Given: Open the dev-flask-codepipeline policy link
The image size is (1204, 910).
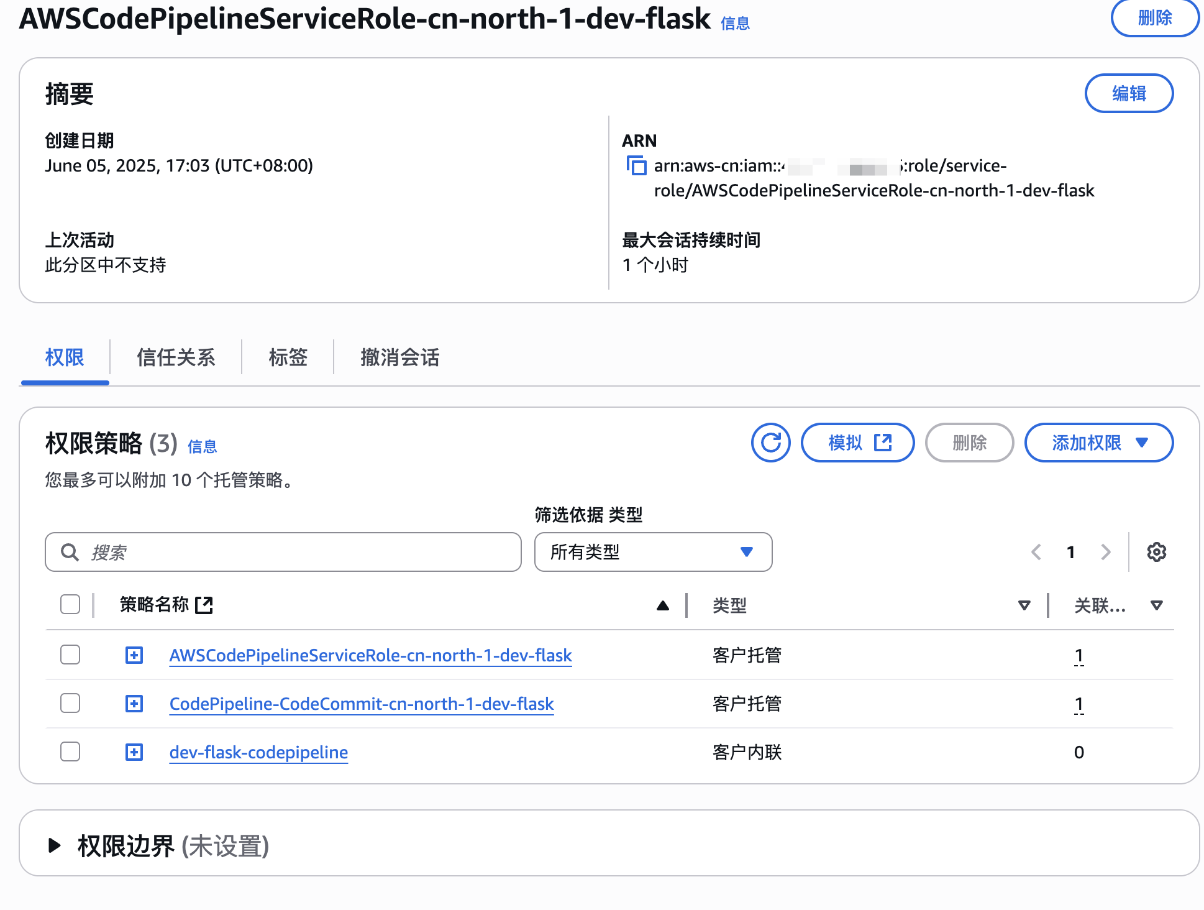Looking at the screenshot, I should point(258,752).
